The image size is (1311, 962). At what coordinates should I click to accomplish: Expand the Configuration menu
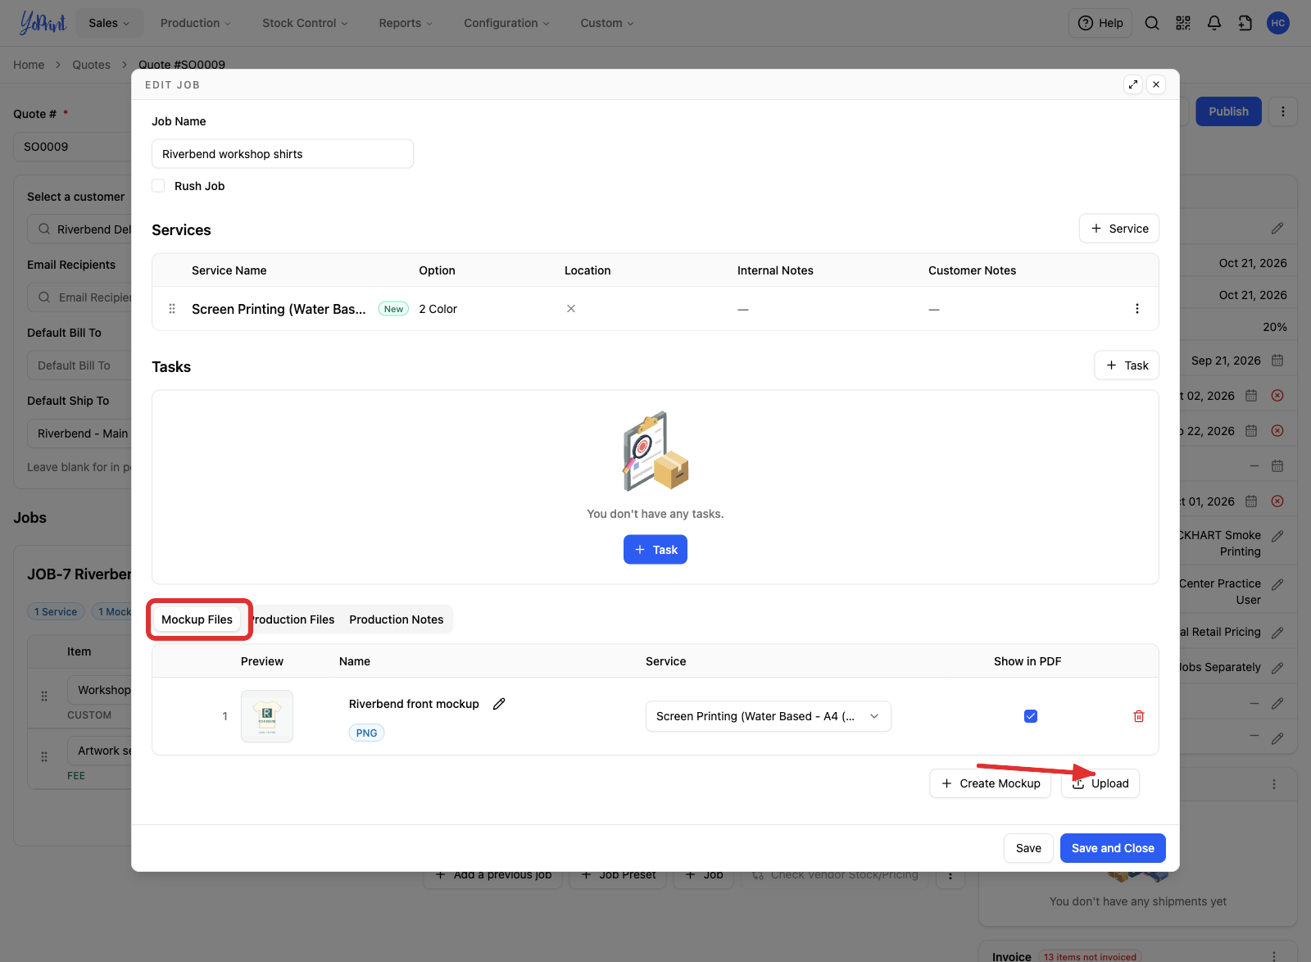point(506,23)
